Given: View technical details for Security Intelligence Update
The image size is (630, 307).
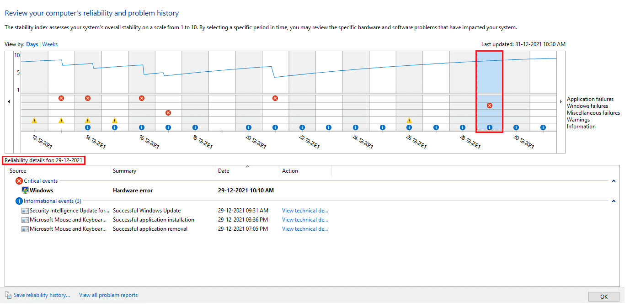Looking at the screenshot, I should (305, 211).
